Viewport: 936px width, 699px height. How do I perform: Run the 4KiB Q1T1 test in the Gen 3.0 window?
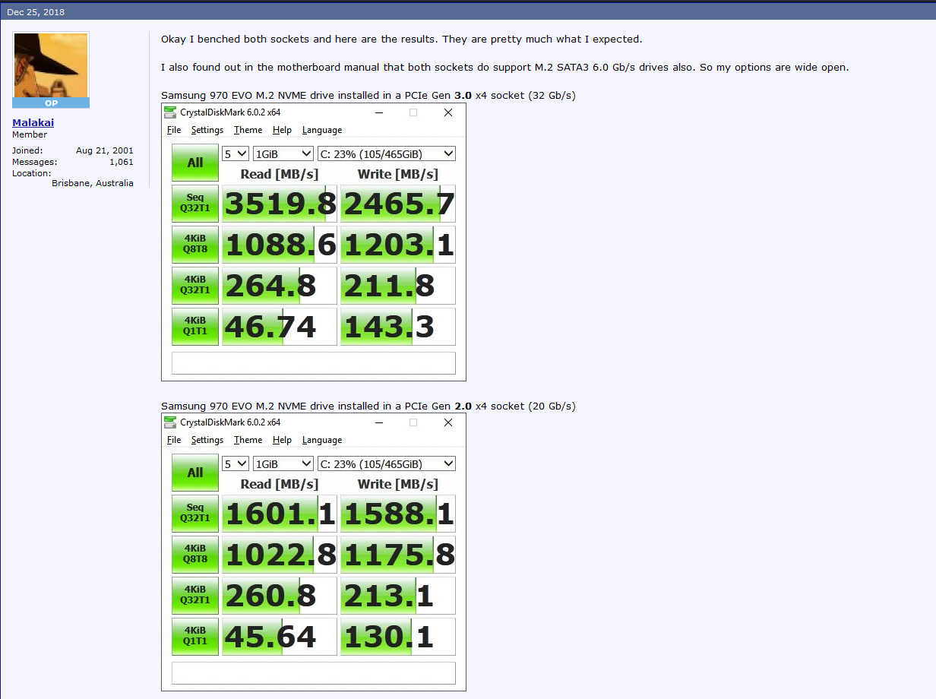195,327
